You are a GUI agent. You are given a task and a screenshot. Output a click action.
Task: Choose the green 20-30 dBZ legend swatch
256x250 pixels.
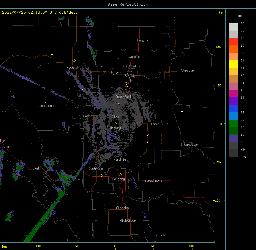point(233,124)
